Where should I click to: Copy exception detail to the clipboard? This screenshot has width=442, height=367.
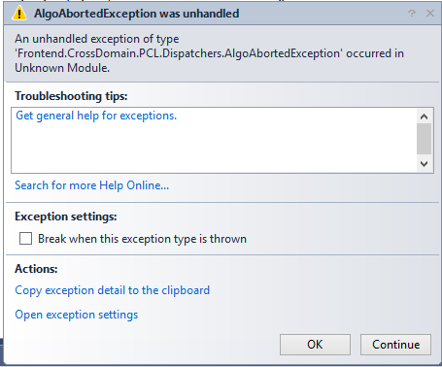tap(113, 290)
